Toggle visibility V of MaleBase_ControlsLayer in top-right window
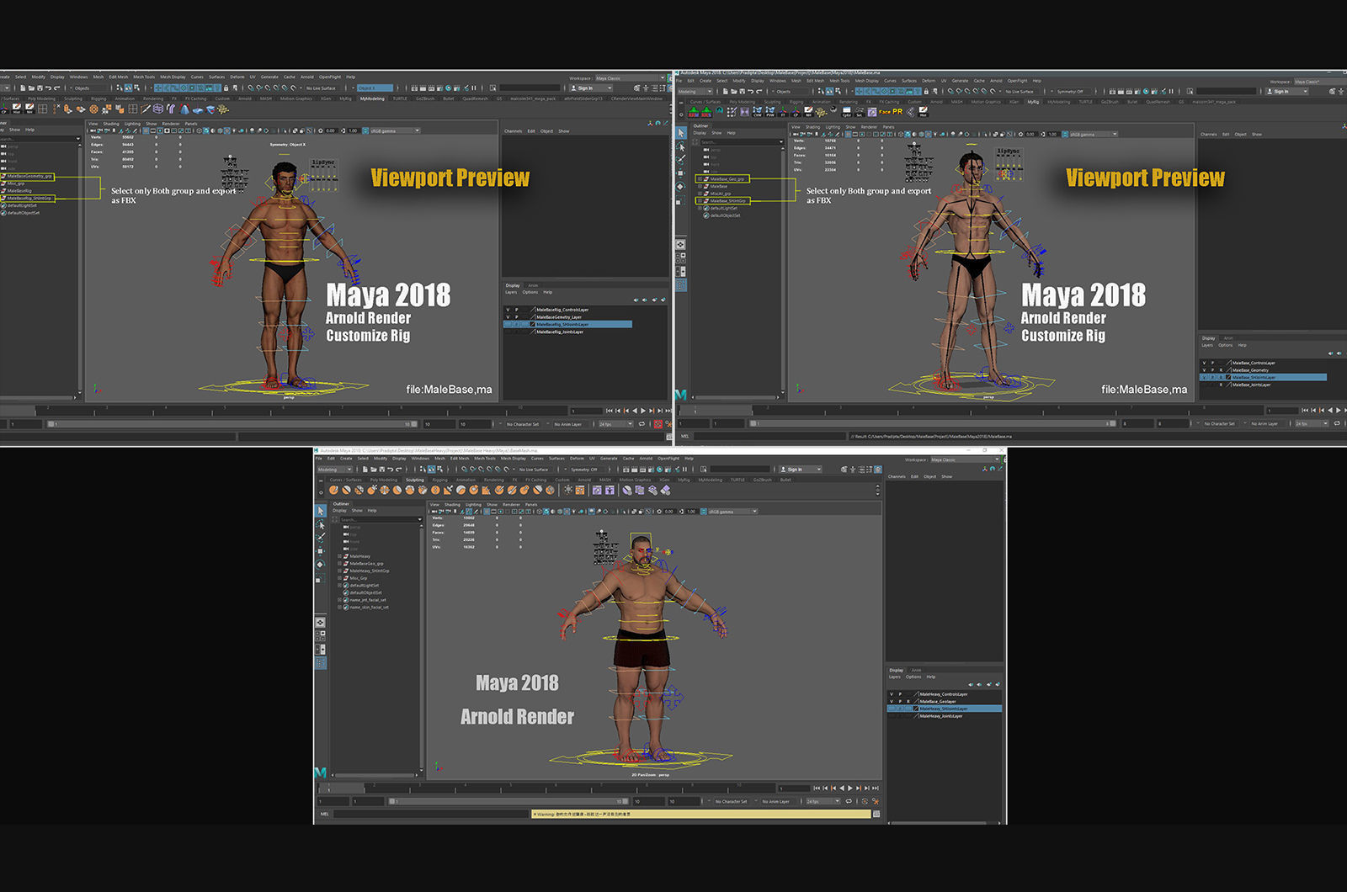The height and width of the screenshot is (892, 1347). tap(1204, 363)
